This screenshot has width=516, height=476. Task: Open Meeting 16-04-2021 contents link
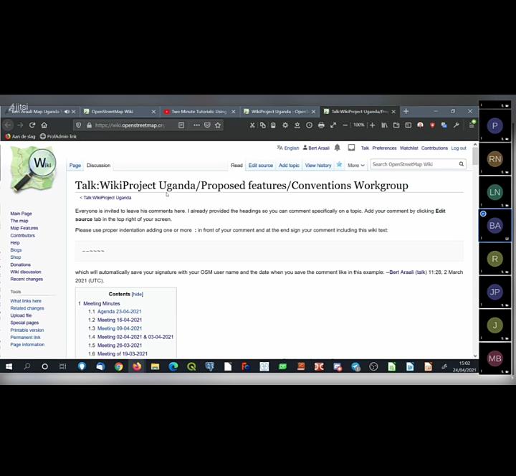coord(120,320)
